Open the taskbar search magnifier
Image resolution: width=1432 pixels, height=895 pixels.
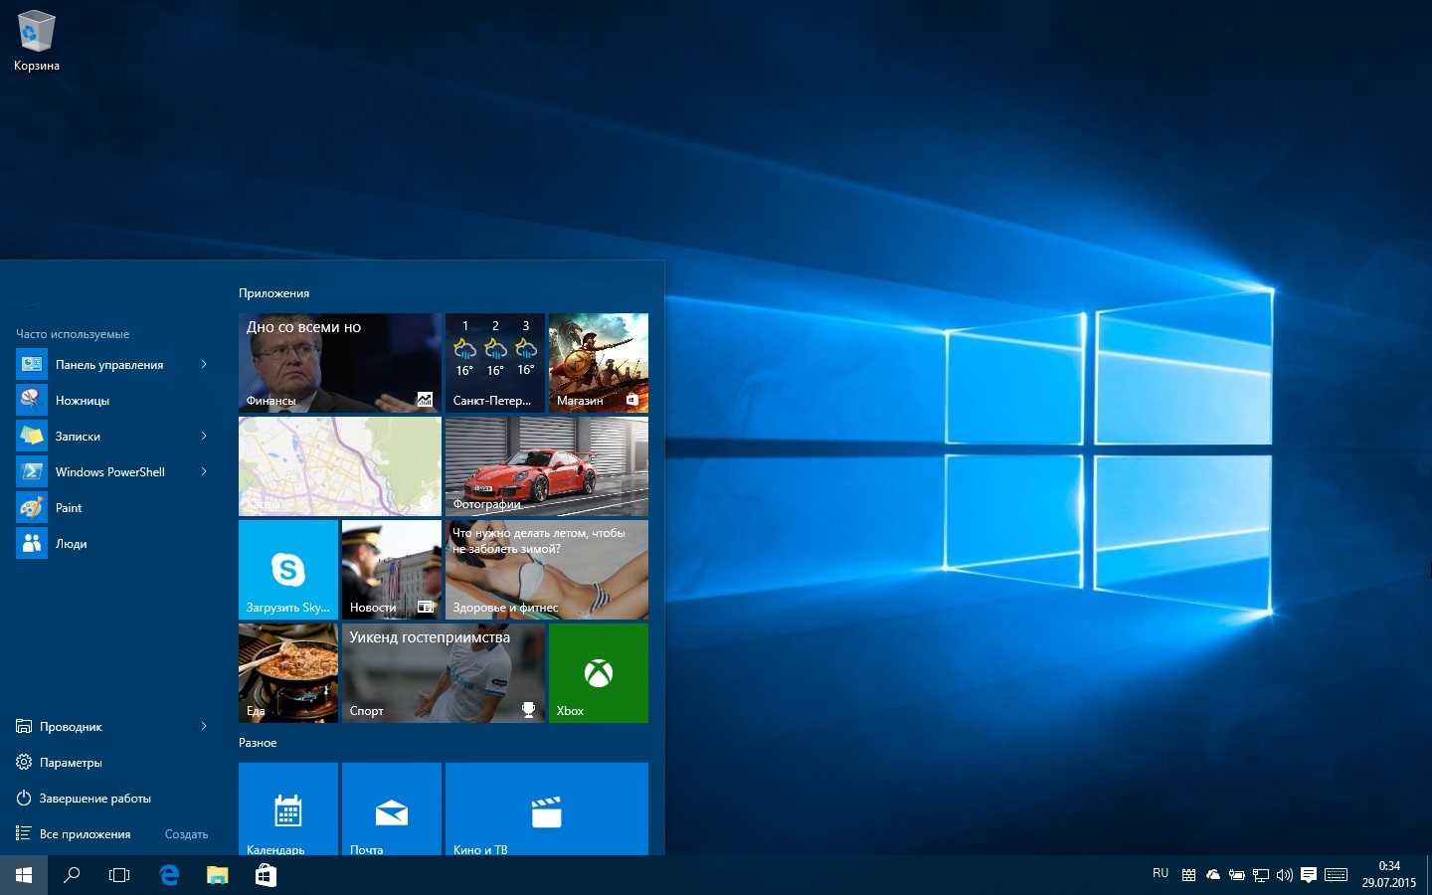point(72,875)
